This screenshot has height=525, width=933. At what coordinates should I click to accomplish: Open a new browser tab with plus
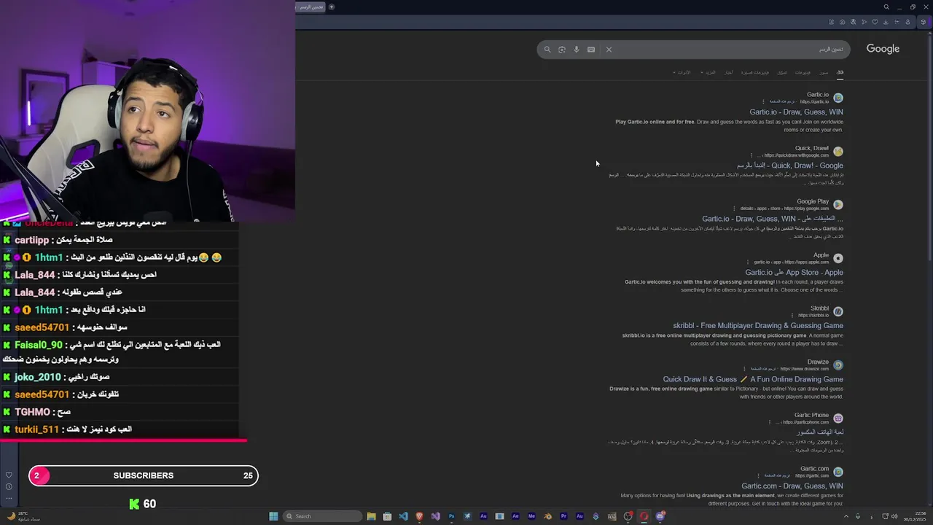(331, 7)
